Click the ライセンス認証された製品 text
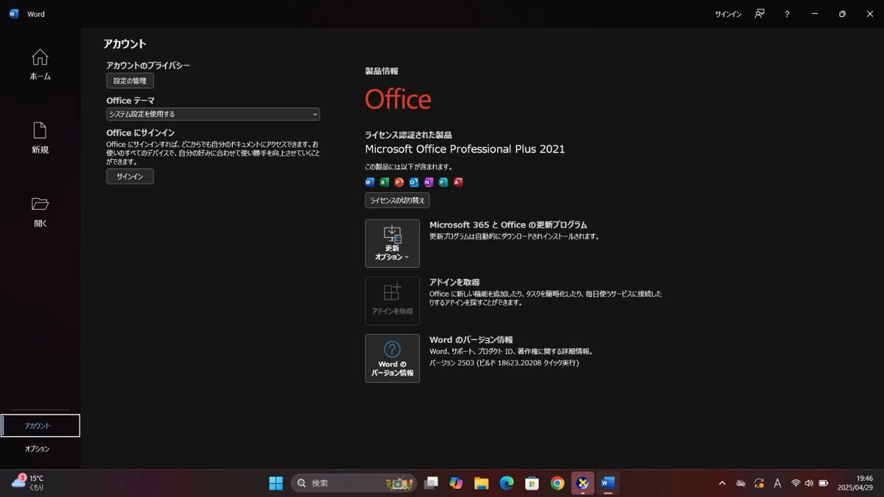The height and width of the screenshot is (497, 884). [x=408, y=135]
